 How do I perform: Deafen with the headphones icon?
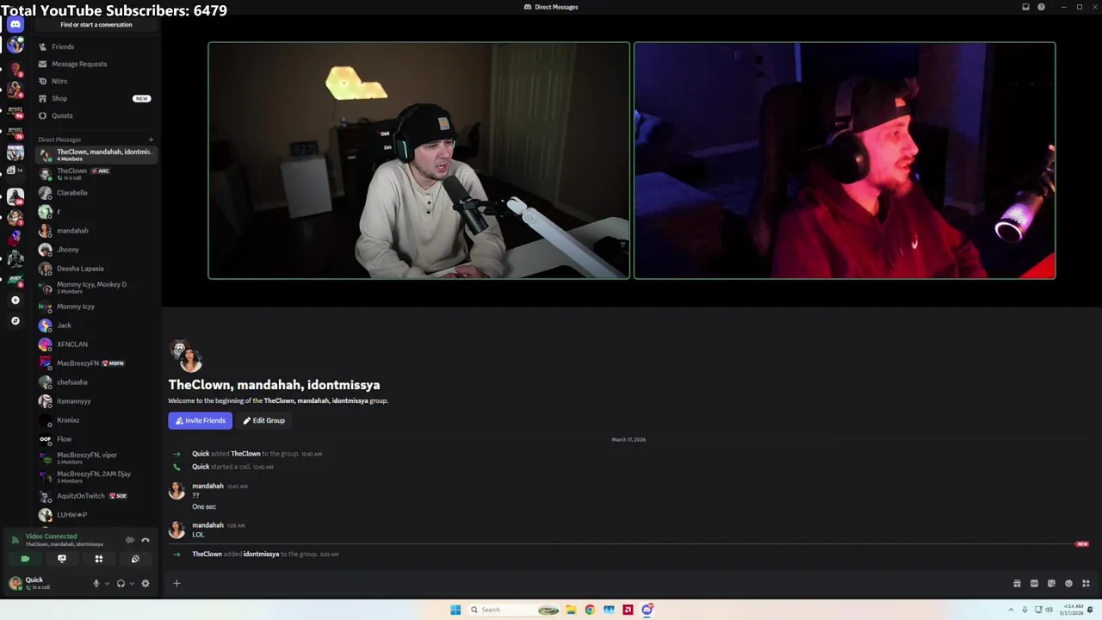click(121, 583)
